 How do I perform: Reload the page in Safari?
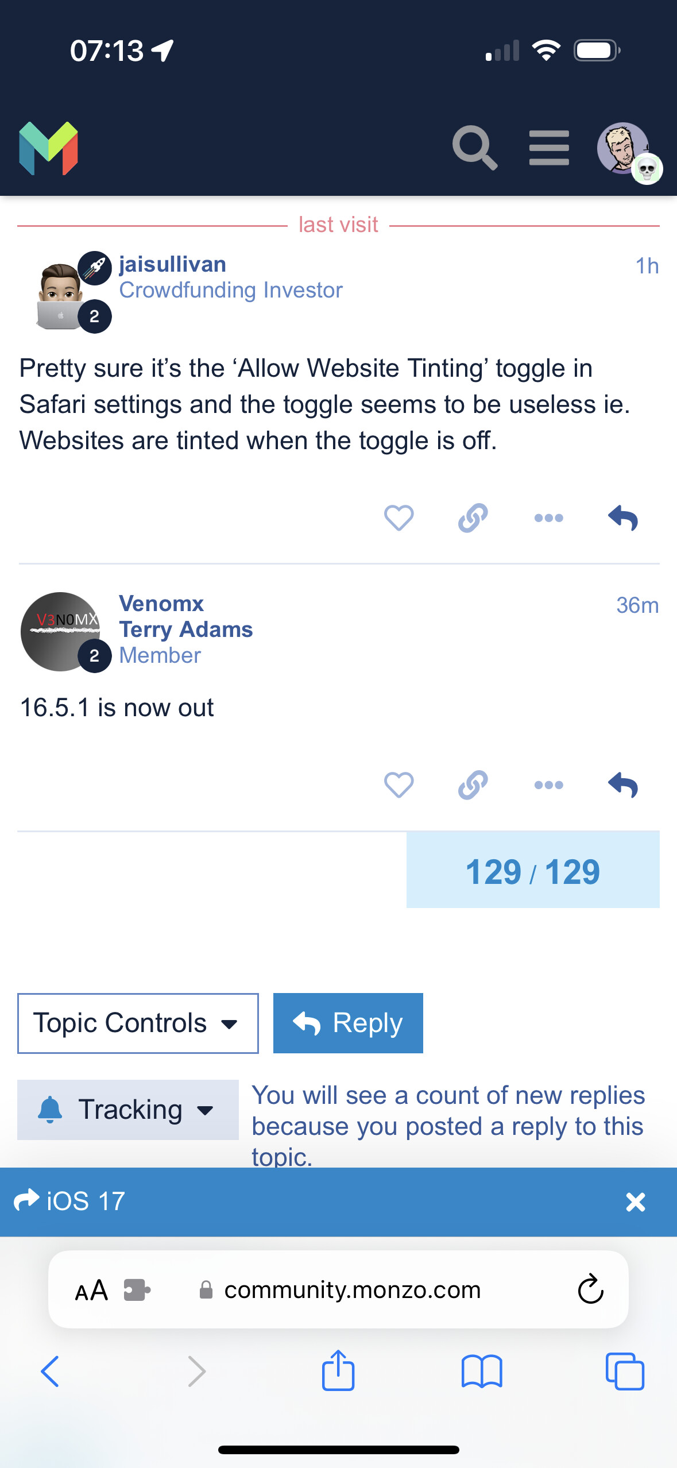click(x=590, y=1290)
